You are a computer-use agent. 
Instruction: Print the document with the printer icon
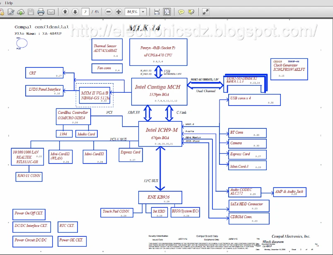(41, 12)
